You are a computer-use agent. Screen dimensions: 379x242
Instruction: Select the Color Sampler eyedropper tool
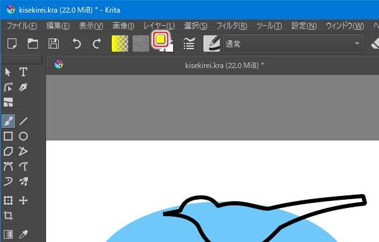tap(23, 234)
